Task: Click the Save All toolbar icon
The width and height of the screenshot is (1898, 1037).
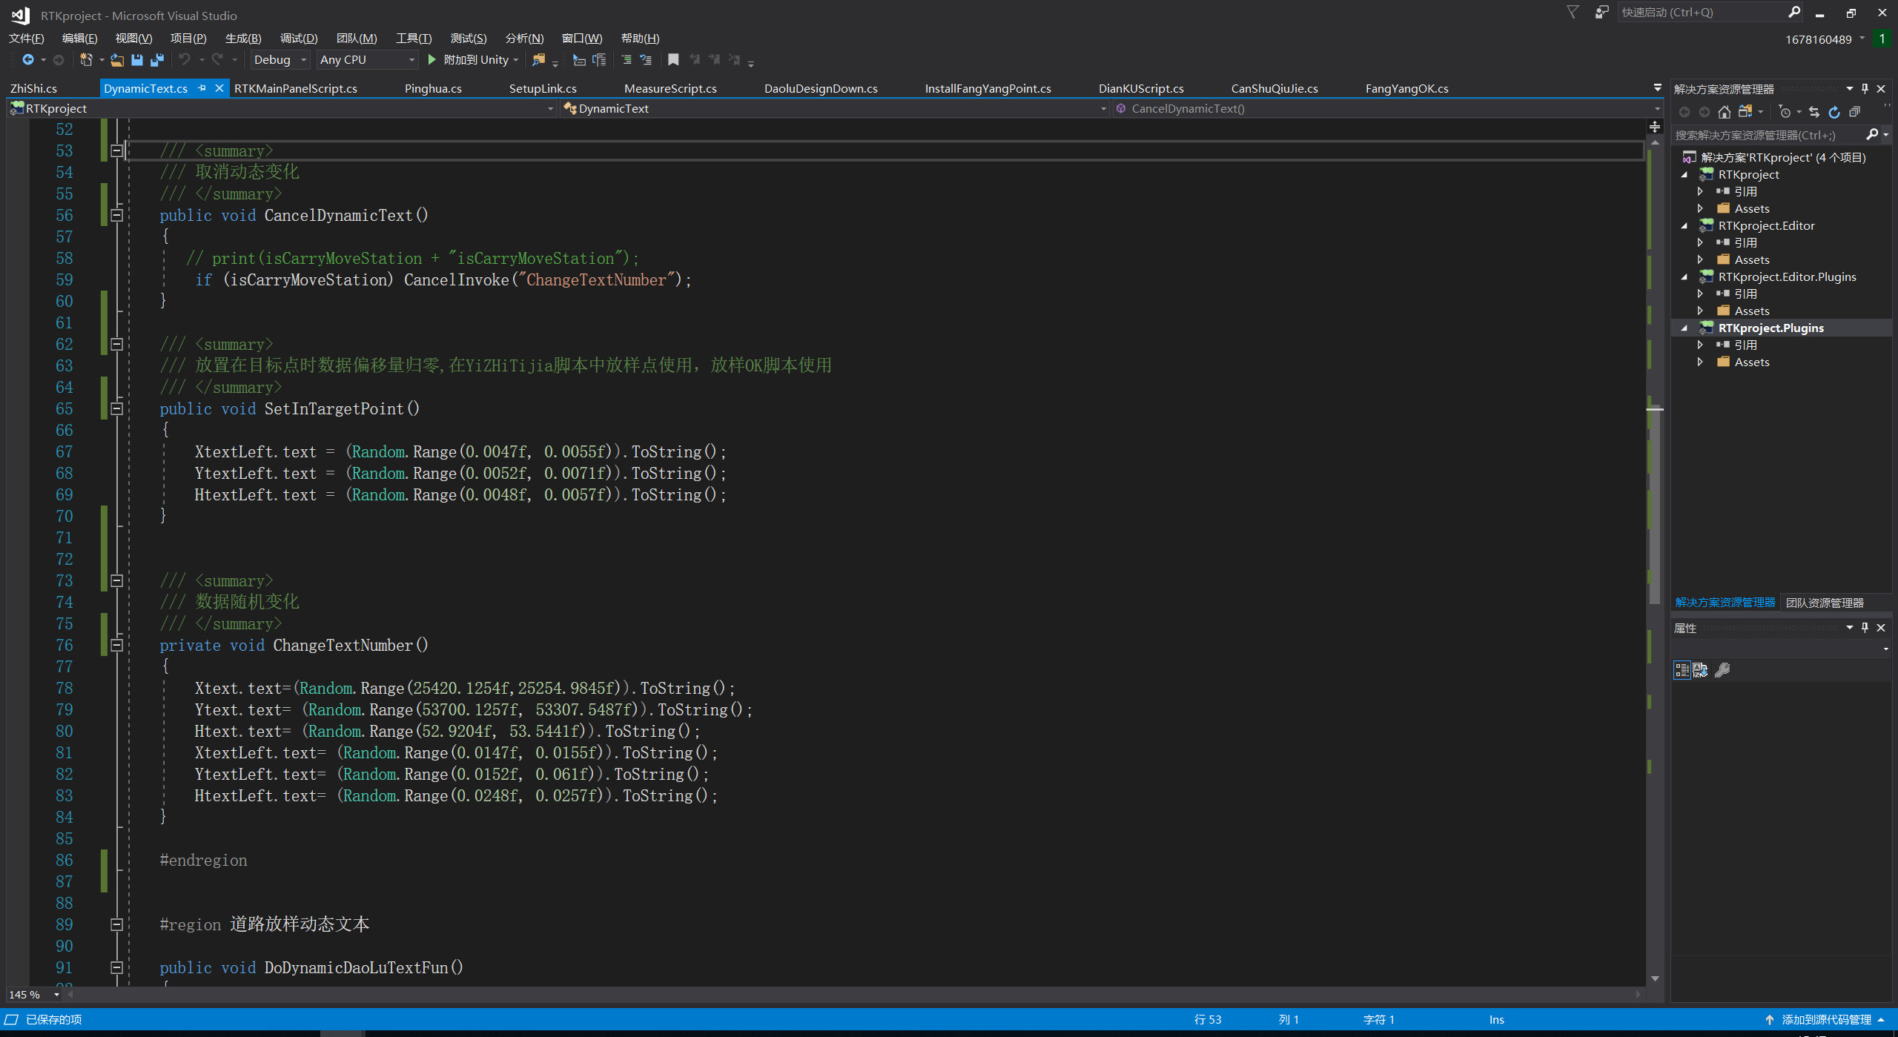Action: [157, 59]
